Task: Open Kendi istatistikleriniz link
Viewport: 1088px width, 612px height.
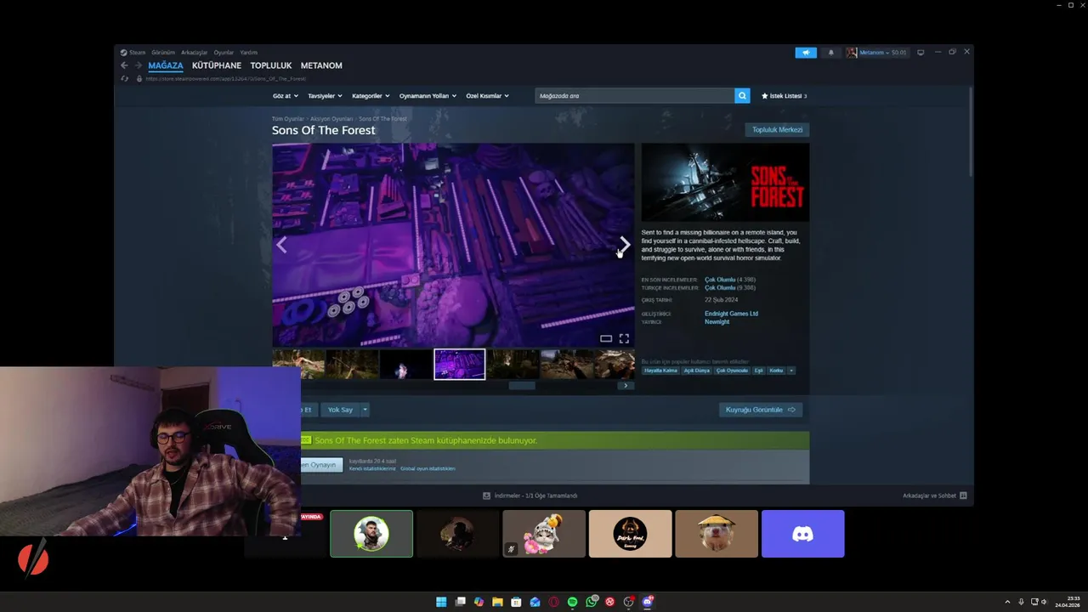Action: coord(372,468)
